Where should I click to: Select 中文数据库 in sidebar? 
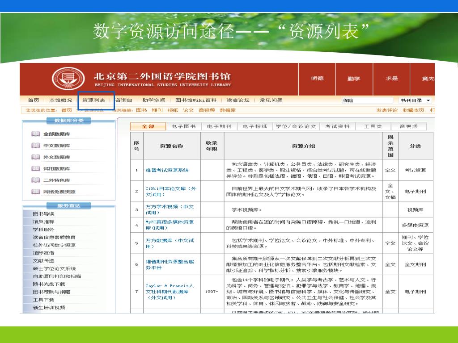click(x=57, y=145)
